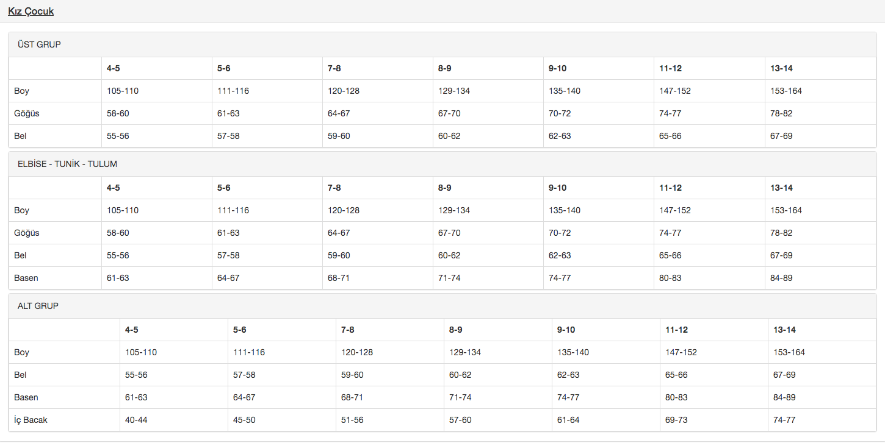Select the 4-5 column header in ÜST GRUP

(114, 68)
